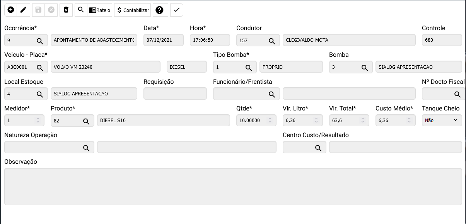Screen dimensions: 466x224
Task: Click the Natureza Operação search magnifier
Action: point(86,148)
